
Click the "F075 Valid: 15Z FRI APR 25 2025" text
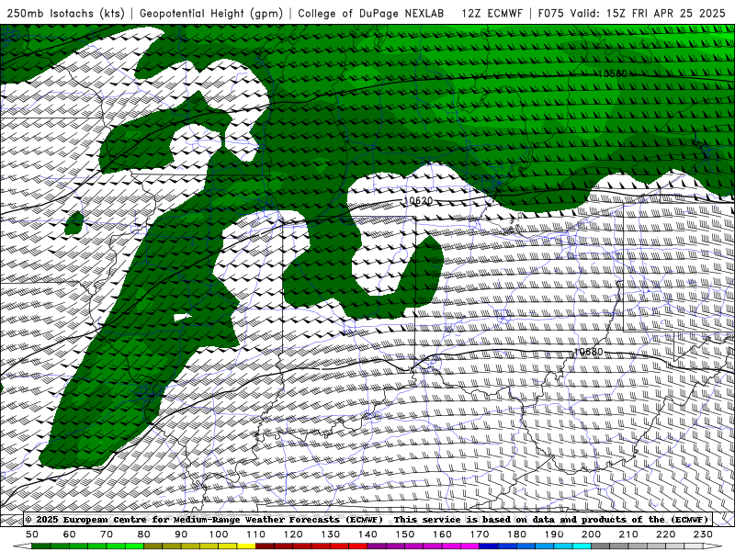point(631,13)
